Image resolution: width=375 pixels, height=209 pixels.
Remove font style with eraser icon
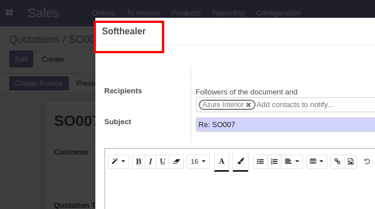pos(176,161)
